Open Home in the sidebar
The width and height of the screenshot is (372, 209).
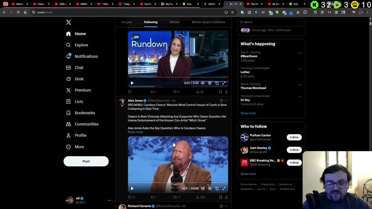click(x=76, y=34)
